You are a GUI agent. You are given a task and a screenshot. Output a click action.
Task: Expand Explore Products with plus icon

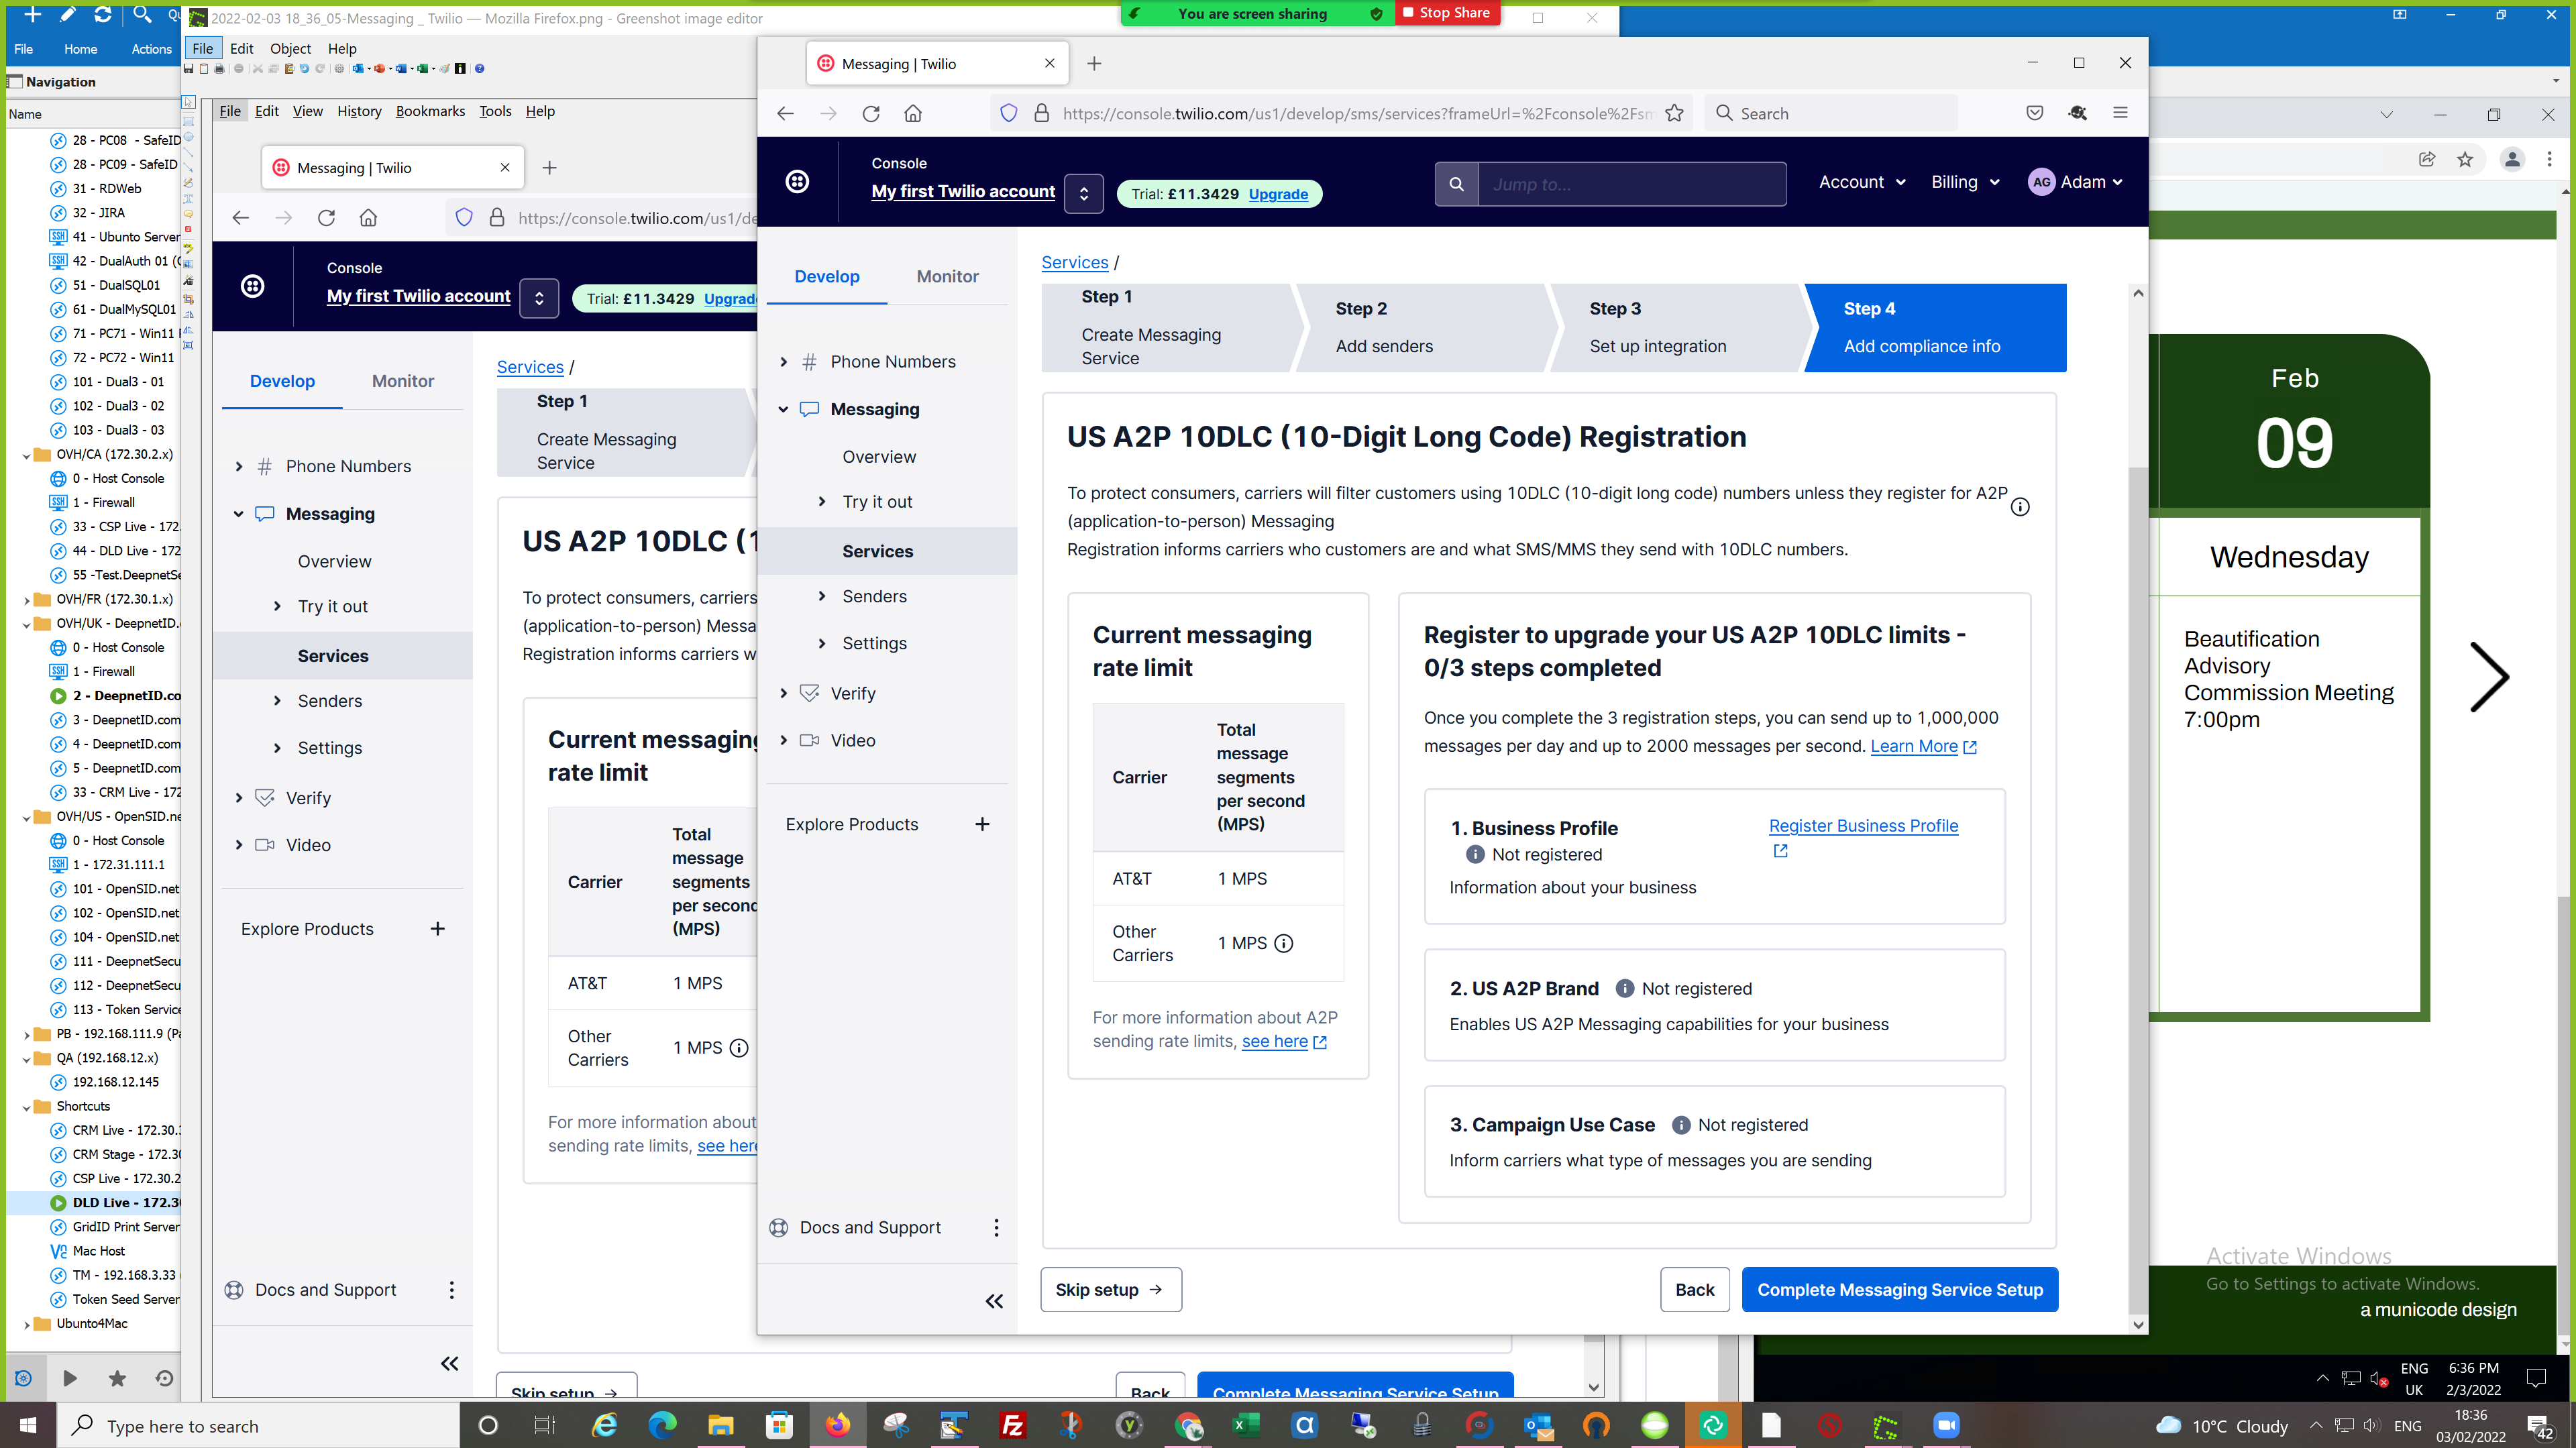pos(982,824)
